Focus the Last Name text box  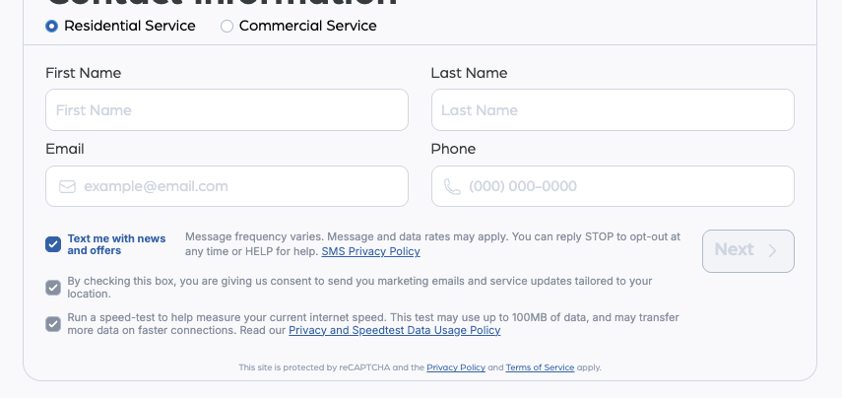pyautogui.click(x=613, y=110)
